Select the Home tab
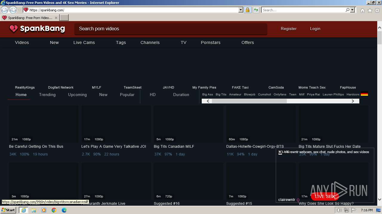Screen dimensions: 382x214 pos(21,95)
